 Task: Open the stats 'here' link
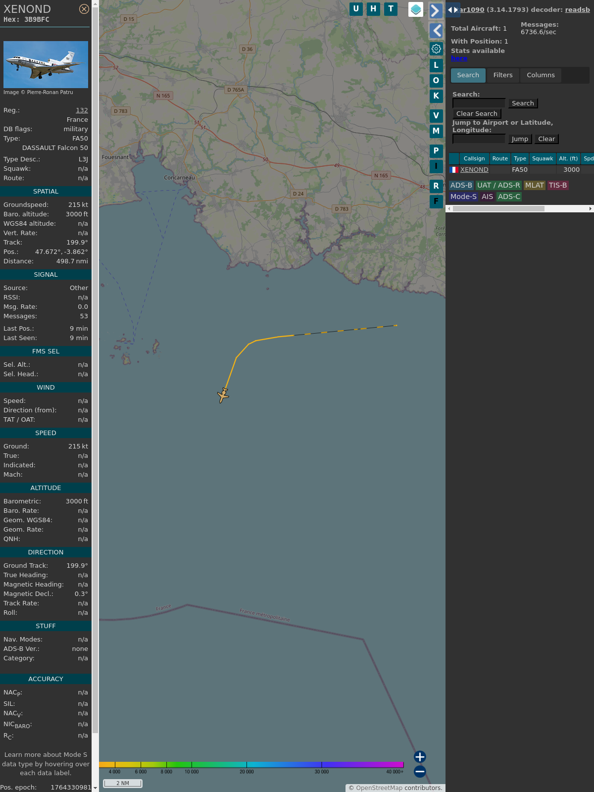(x=459, y=58)
